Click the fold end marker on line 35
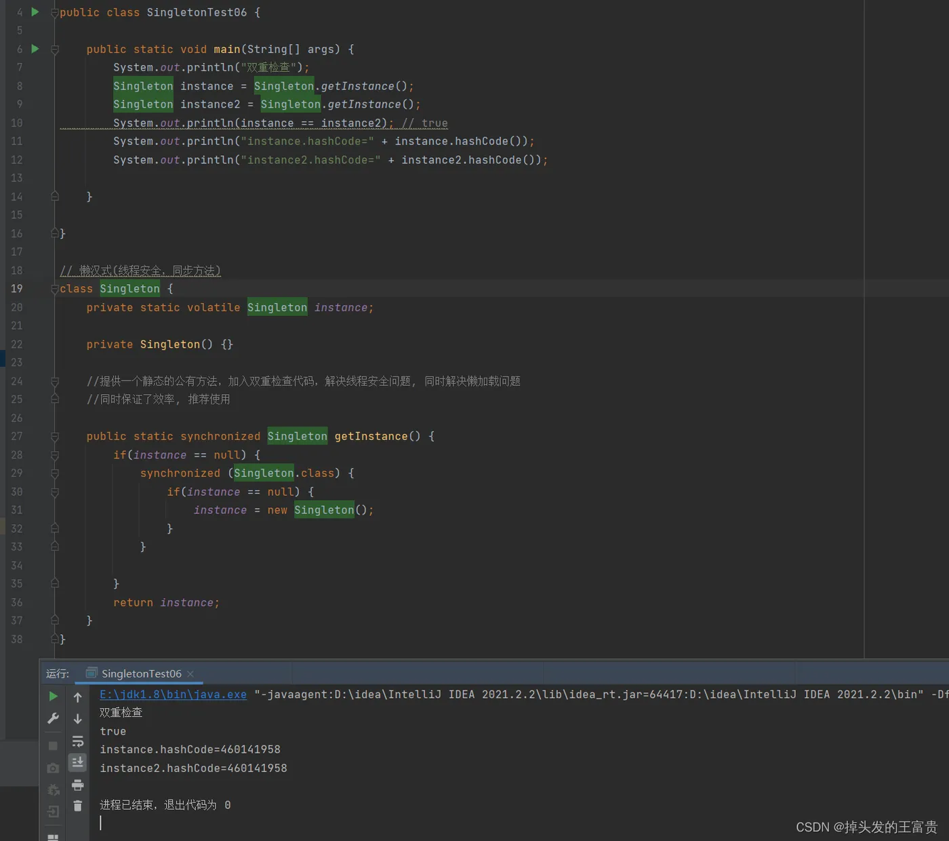949x841 pixels. (55, 583)
